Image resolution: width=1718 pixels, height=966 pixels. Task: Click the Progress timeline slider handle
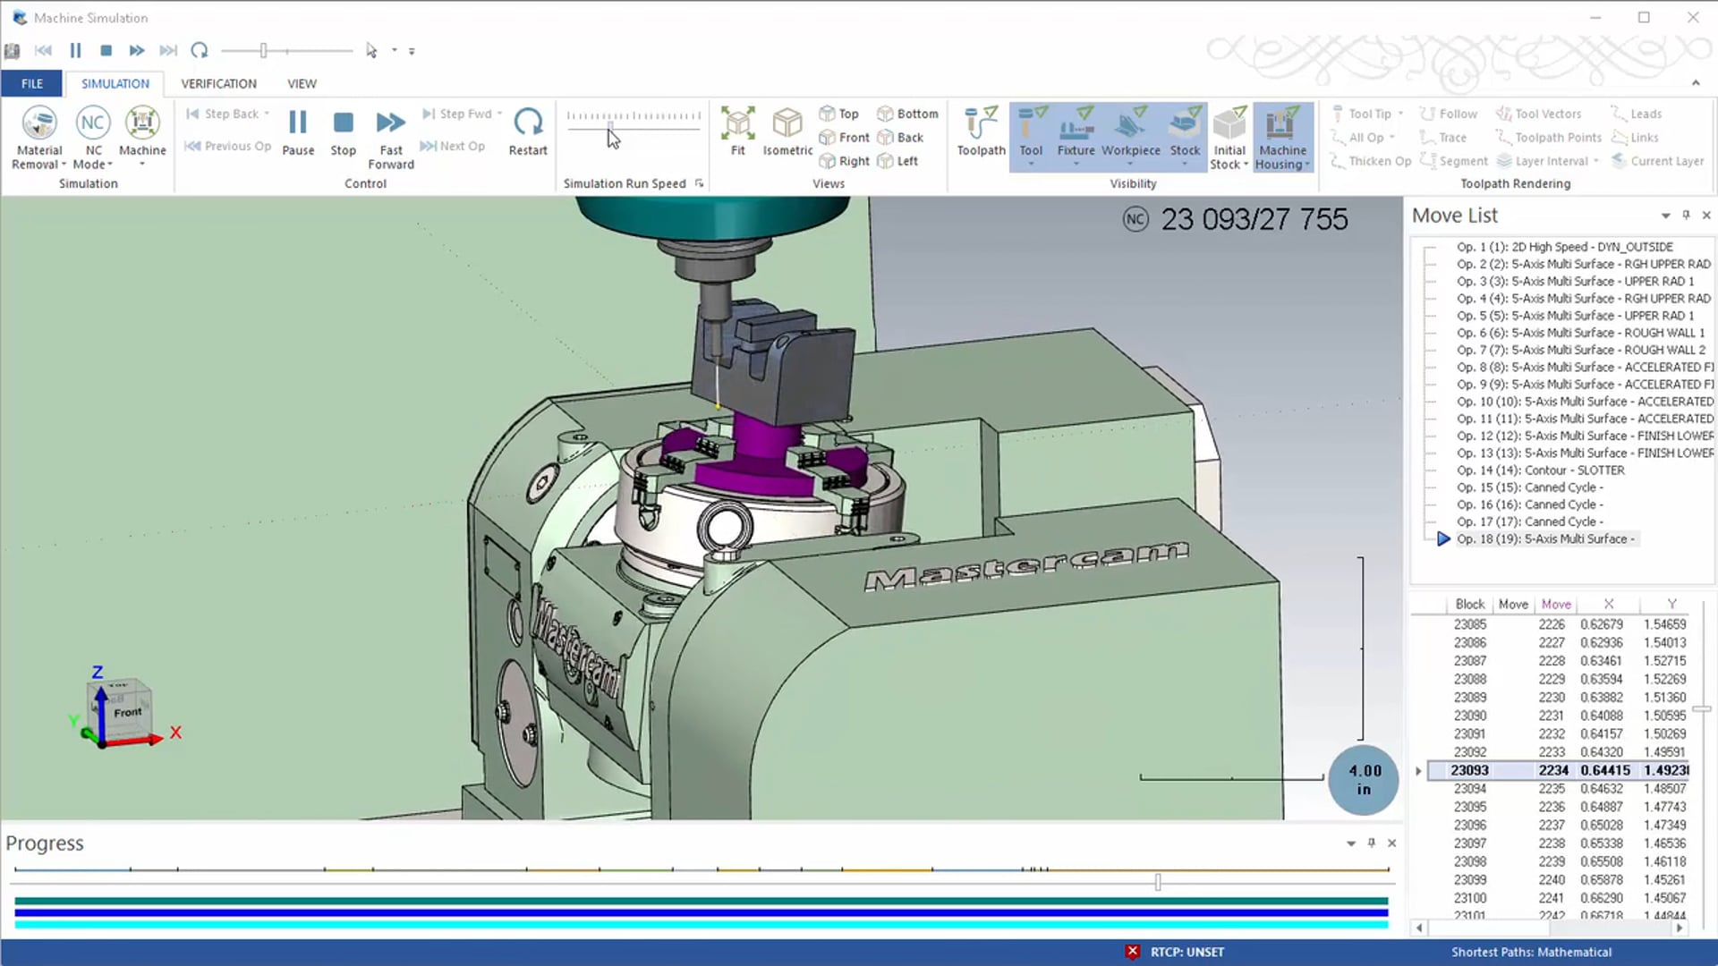[1158, 882]
